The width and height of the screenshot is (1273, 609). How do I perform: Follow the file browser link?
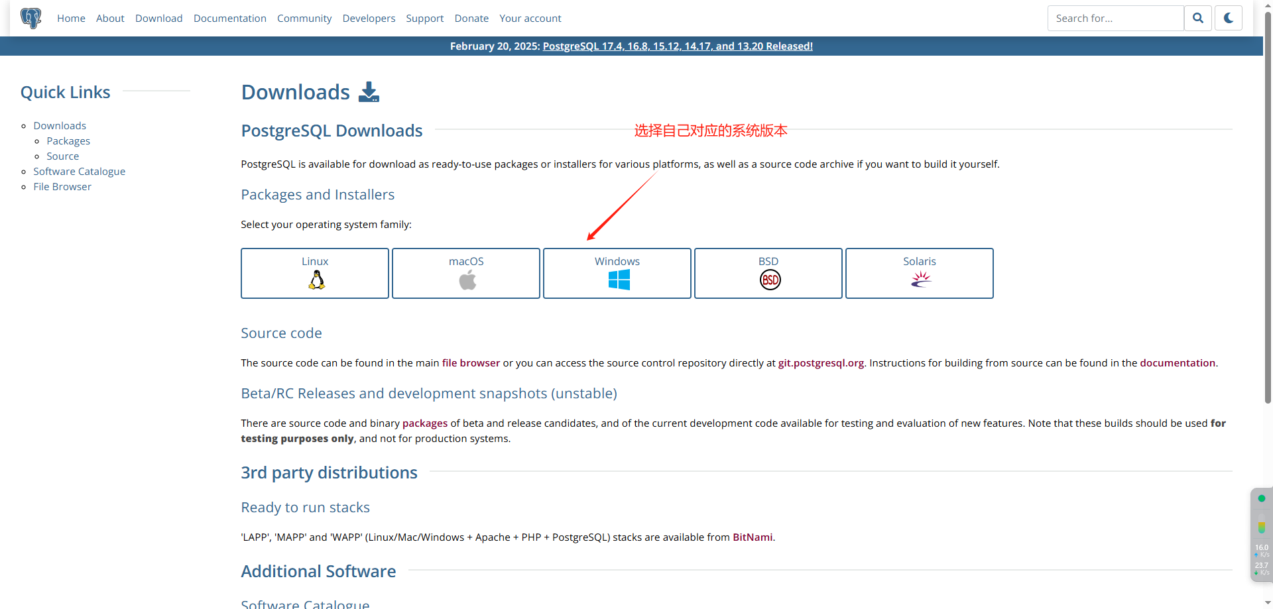471,363
